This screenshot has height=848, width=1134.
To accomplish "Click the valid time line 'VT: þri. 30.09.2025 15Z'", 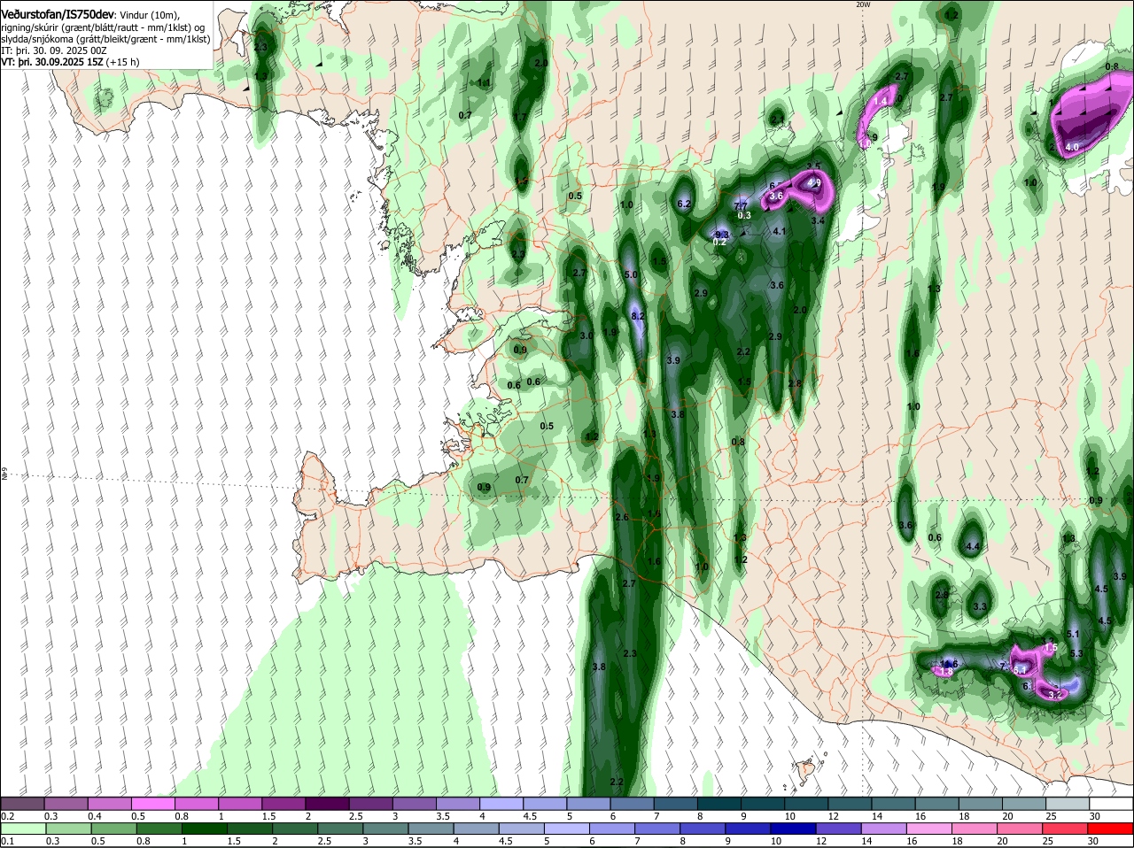I will coord(52,62).
